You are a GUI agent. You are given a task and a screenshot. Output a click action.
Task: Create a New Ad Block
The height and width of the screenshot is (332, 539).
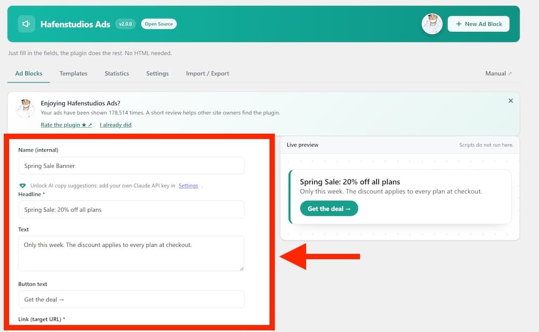point(479,24)
